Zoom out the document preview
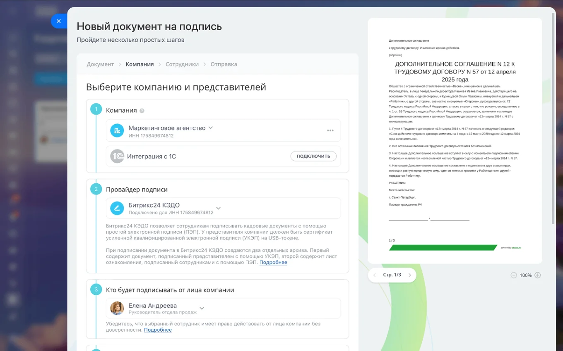This screenshot has height=351, width=563. click(x=513, y=275)
